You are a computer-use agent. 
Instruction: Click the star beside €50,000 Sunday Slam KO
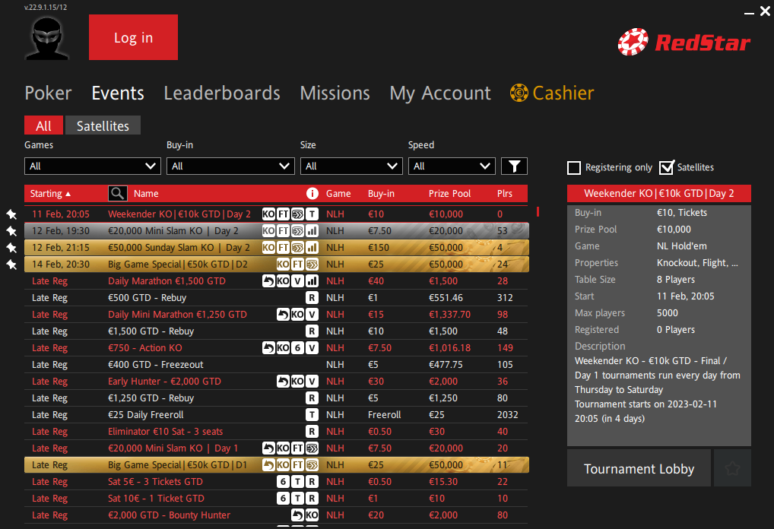click(x=11, y=248)
